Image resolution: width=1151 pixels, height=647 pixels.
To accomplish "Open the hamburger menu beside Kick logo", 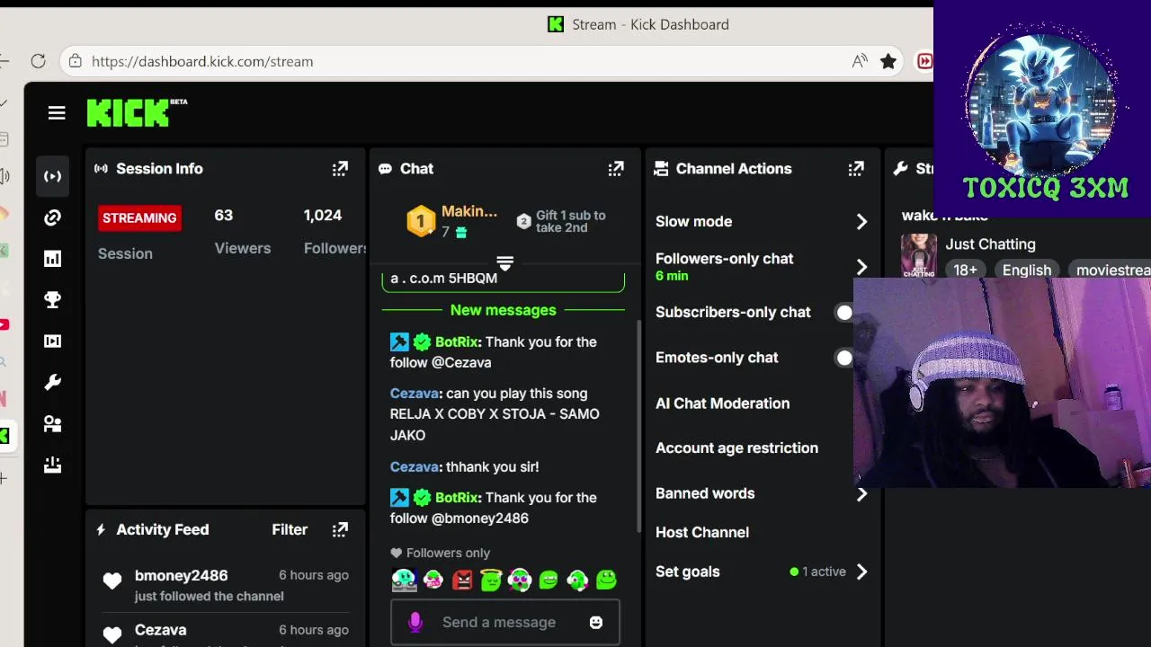I will tap(57, 112).
